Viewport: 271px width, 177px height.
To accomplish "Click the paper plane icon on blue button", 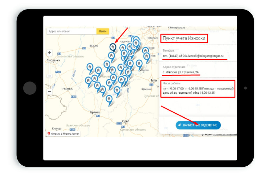I will [x=179, y=125].
